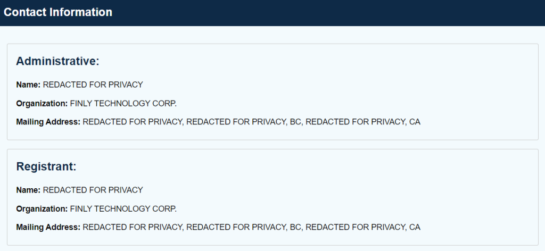This screenshot has height=251, width=545.
Task: Click the Name label under Administrative
Action: pyautogui.click(x=28, y=85)
